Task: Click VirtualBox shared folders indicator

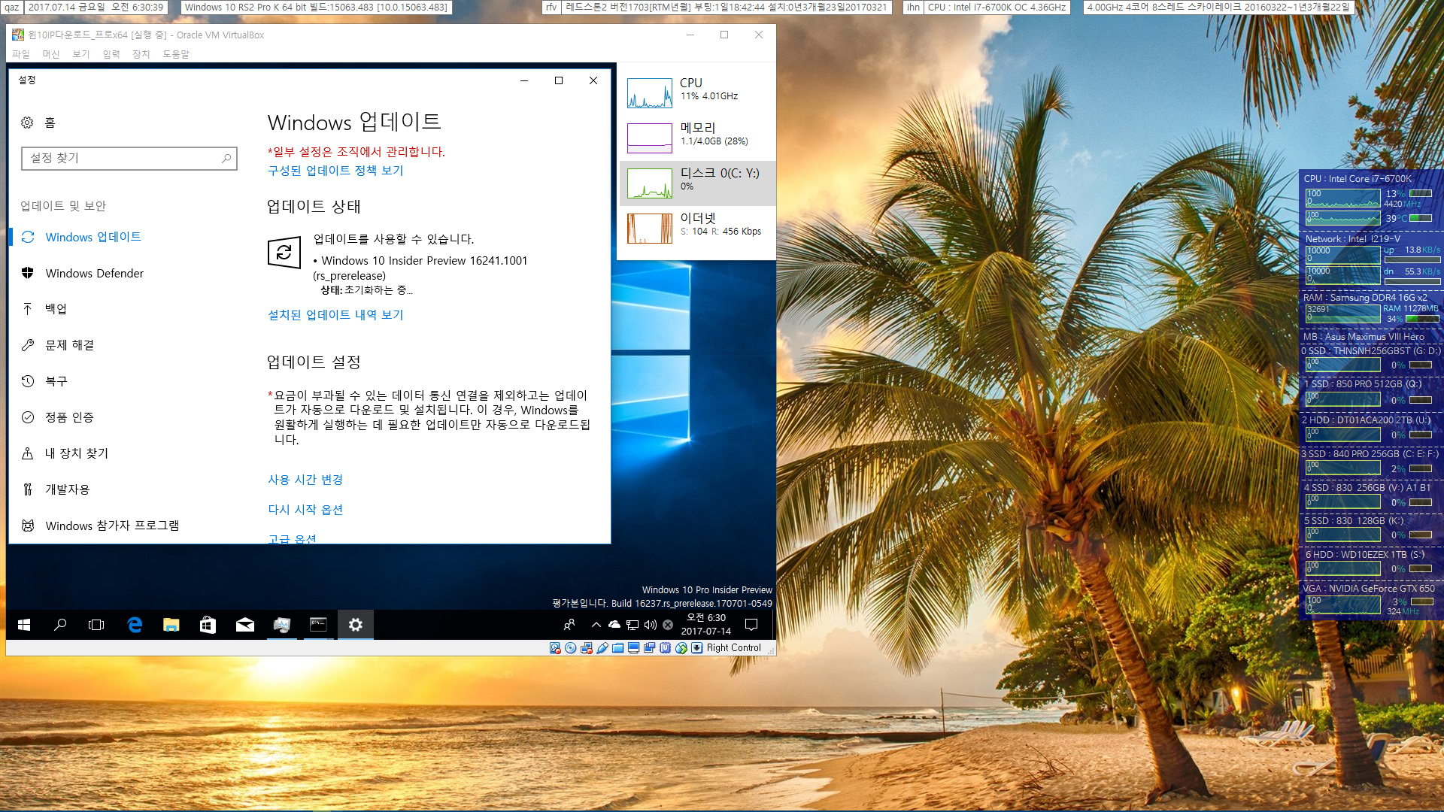Action: (x=618, y=648)
